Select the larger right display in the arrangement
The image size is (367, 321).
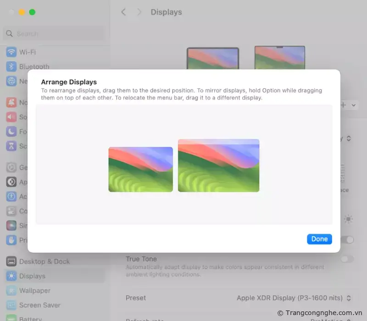coord(218,166)
